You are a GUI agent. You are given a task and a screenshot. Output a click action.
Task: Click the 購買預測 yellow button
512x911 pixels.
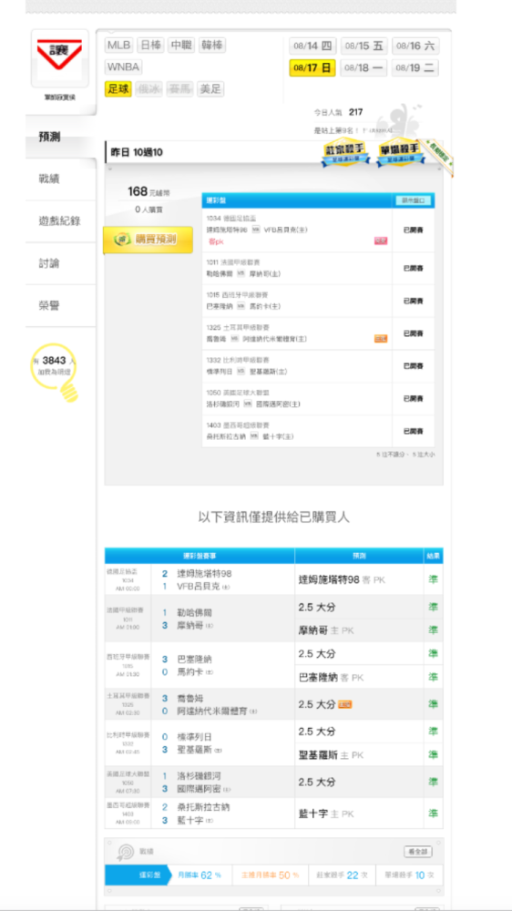pos(148,240)
